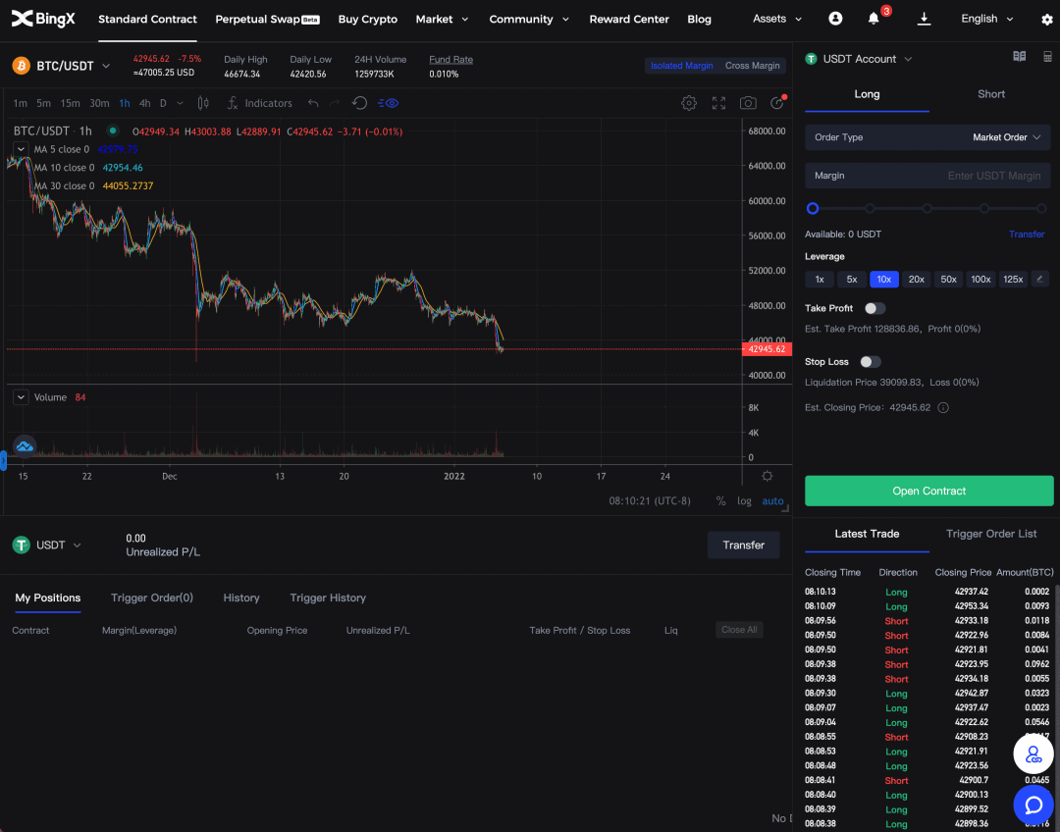Select the 4h timeframe
1060x832 pixels.
point(144,103)
